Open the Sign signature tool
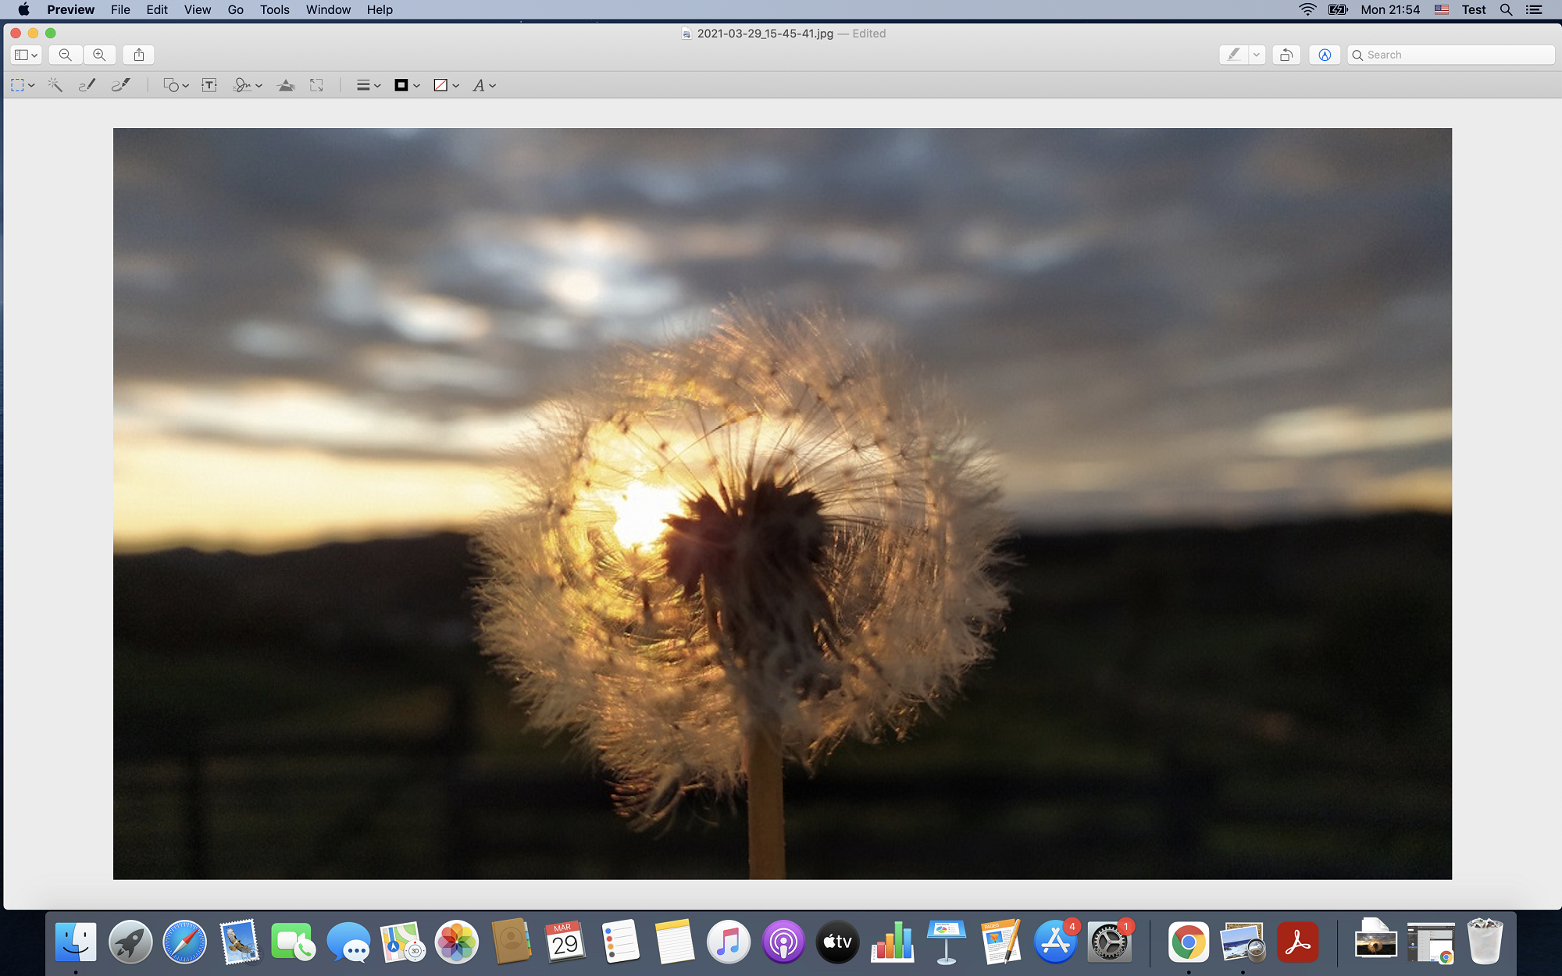 (x=242, y=85)
